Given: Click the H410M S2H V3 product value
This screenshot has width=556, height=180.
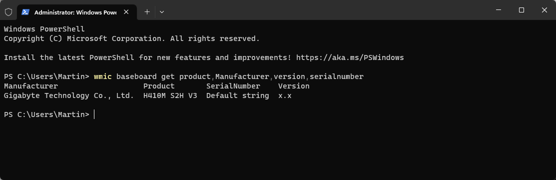Looking at the screenshot, I should pos(170,95).
